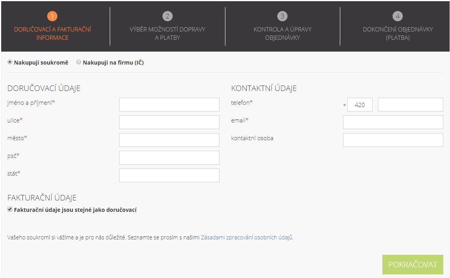Click the 'email' input field

click(393, 122)
